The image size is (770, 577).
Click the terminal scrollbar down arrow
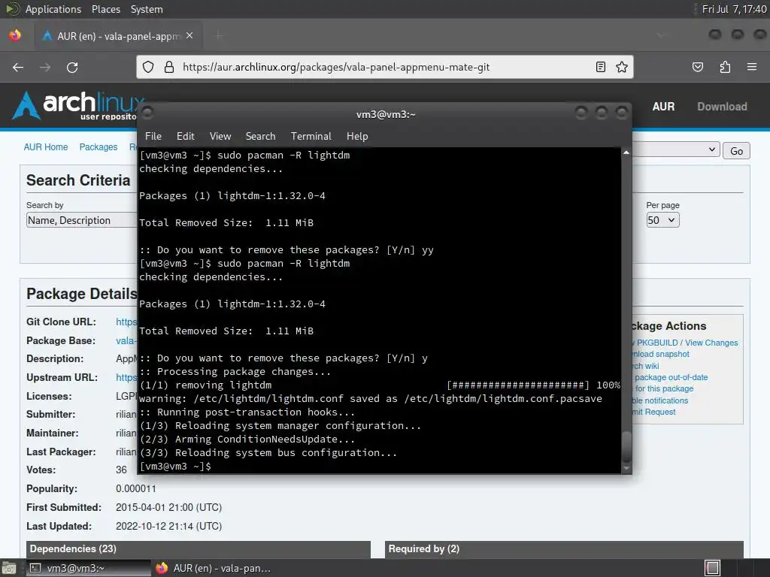[626, 468]
